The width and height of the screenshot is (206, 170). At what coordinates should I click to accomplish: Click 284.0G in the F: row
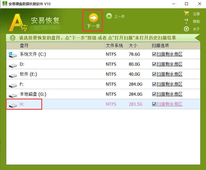click(x=136, y=84)
